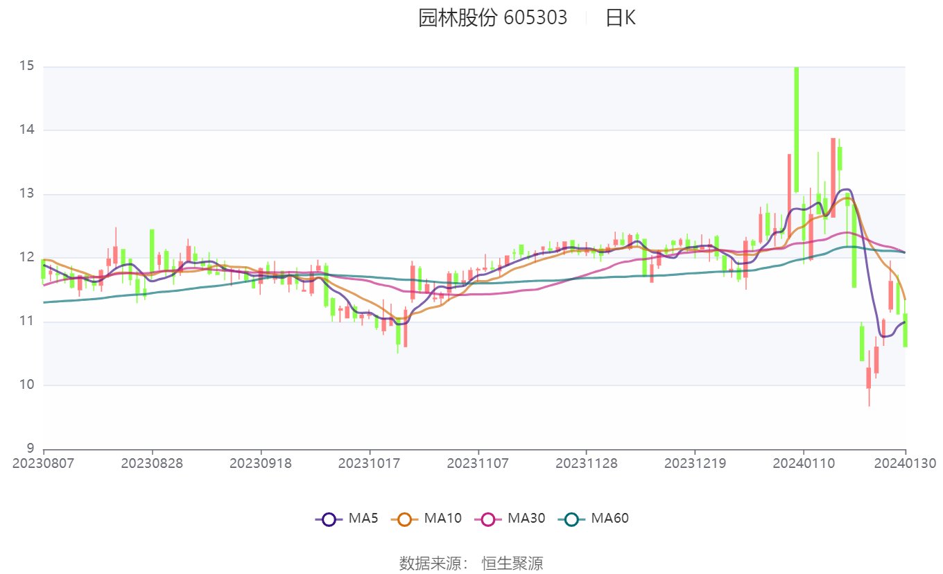This screenshot has width=943, height=574.
Task: Click the 日K chart type label
Action: pyautogui.click(x=621, y=18)
